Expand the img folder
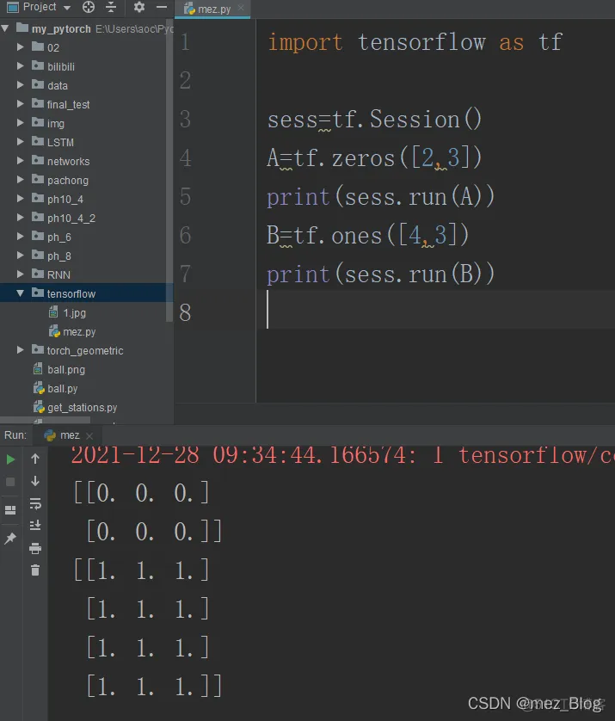 click(x=21, y=123)
